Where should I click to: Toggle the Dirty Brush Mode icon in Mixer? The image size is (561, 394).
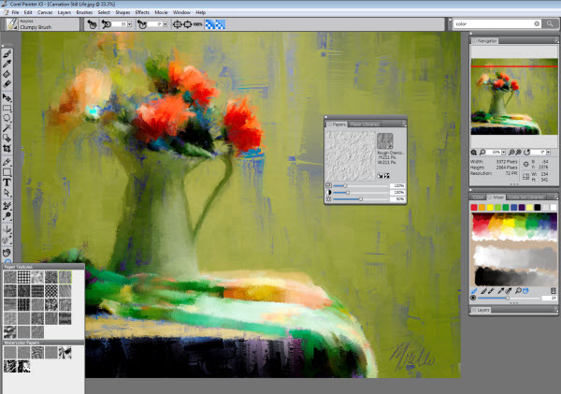click(474, 291)
